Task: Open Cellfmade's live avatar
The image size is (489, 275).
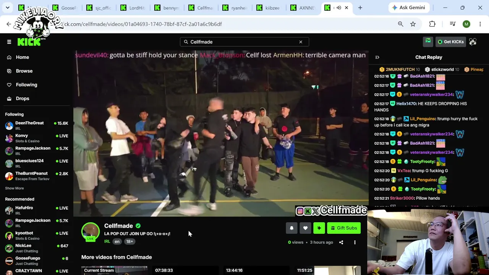Action: (91, 232)
